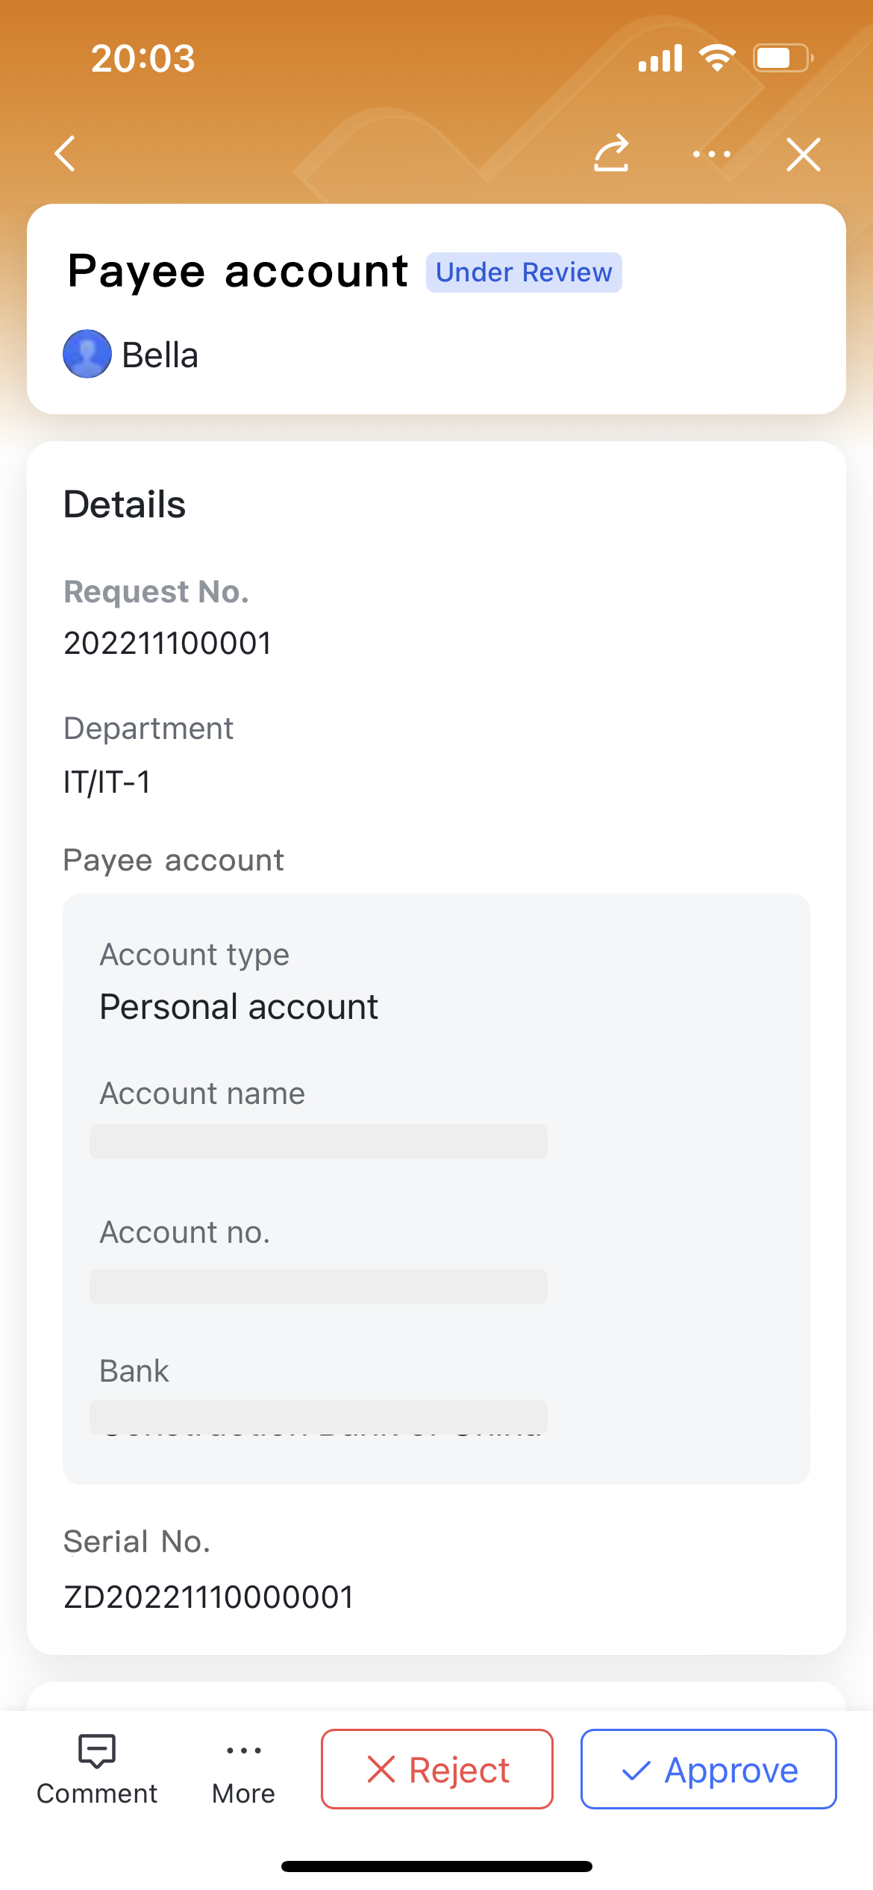Tap the Account name input field

pos(319,1141)
